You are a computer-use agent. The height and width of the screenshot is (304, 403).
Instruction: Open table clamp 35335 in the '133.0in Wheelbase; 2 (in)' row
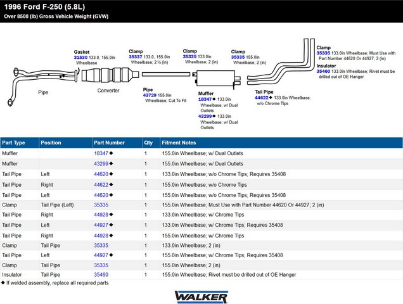[x=101, y=245]
